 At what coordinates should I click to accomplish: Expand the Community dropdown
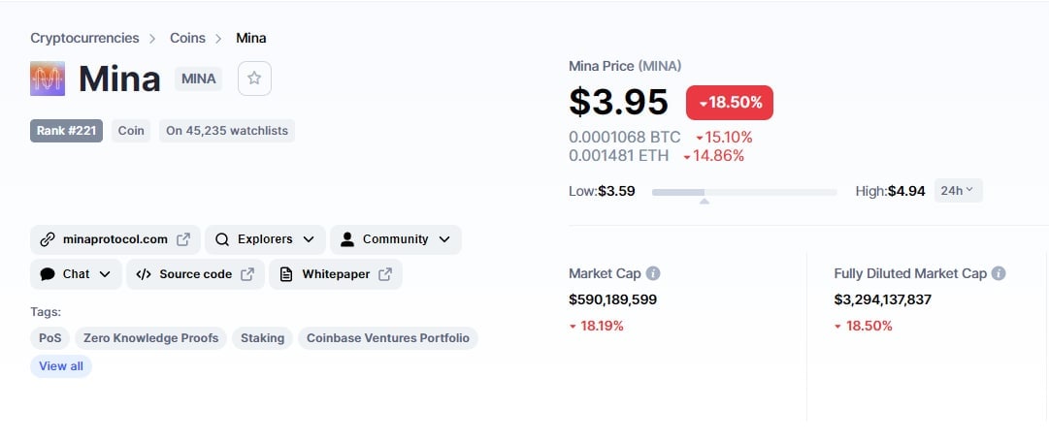(x=444, y=239)
